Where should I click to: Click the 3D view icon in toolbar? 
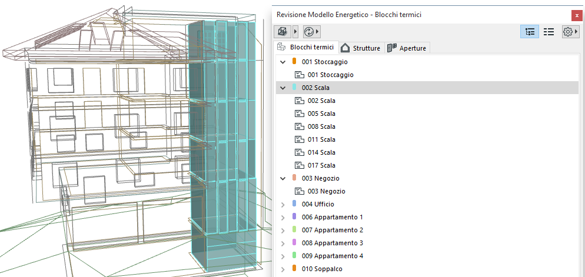point(283,32)
